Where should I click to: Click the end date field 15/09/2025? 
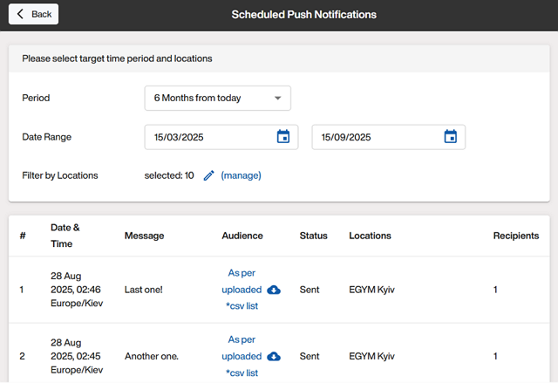pos(377,137)
